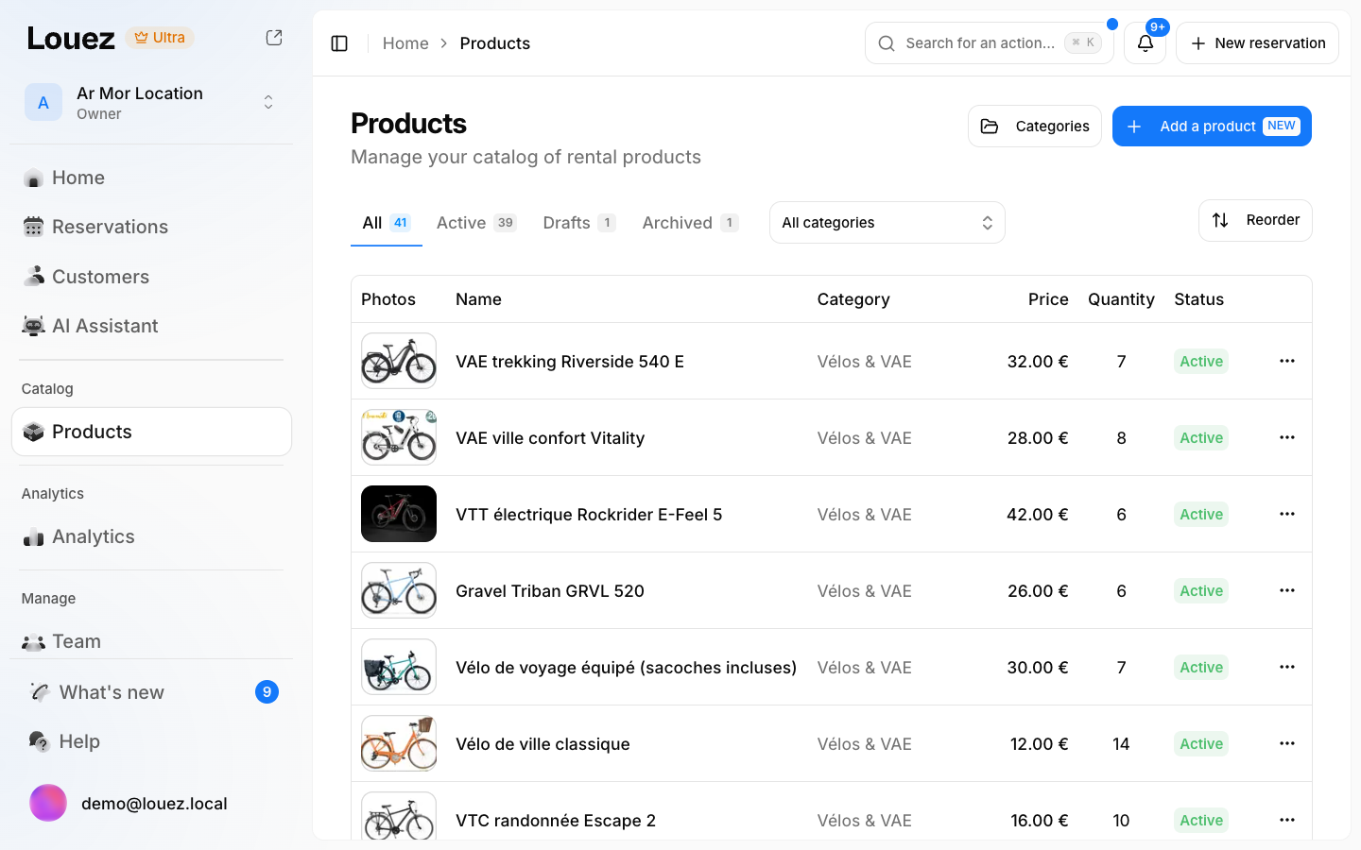Expand the Ar Mor Location store switcher

click(x=151, y=103)
